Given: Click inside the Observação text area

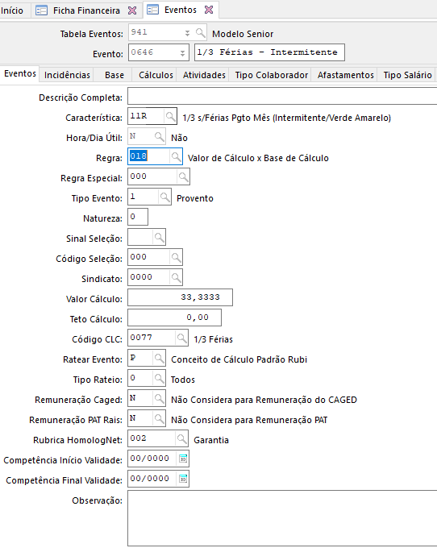Looking at the screenshot, I should 282,518.
